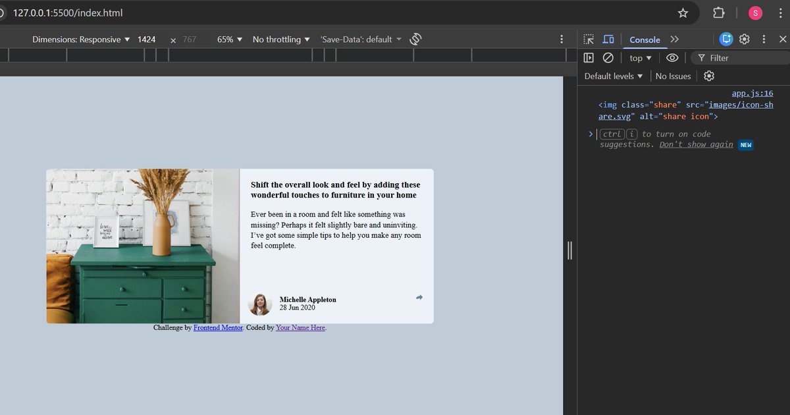Click the 28 Jun 2020 date text
790x415 pixels.
[x=298, y=308]
